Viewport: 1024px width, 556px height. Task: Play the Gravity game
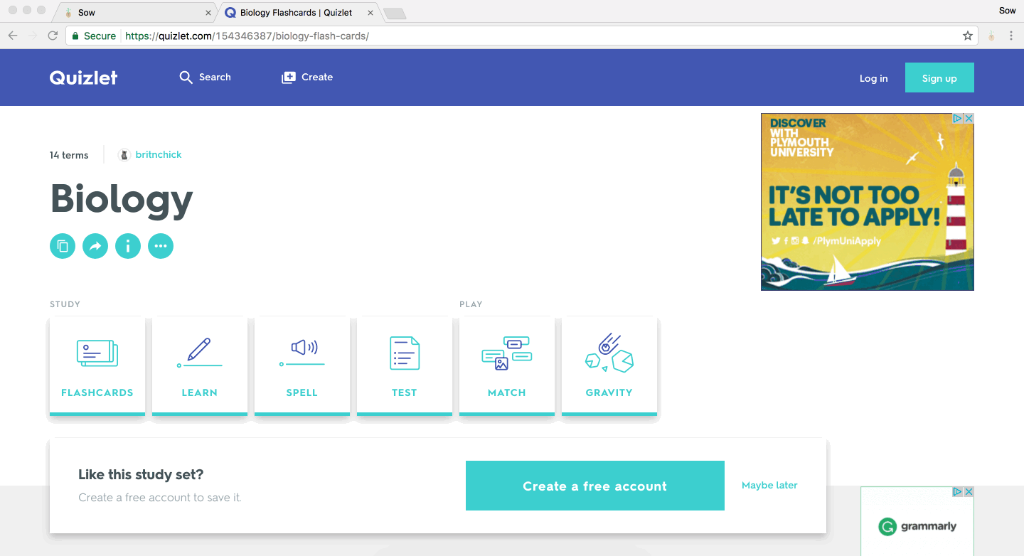609,366
